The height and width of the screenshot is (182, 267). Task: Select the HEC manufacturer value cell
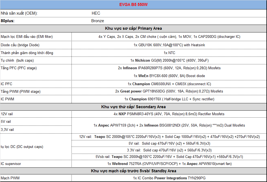coord(96,13)
